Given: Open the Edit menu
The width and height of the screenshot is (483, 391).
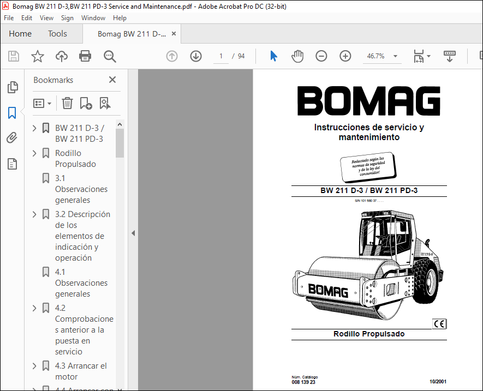Looking at the screenshot, I should tap(27, 18).
